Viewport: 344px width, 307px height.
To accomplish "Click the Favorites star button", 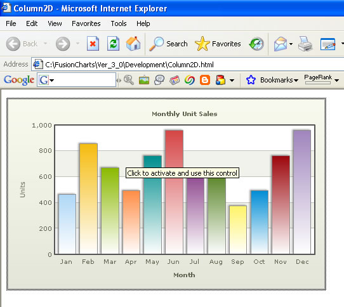I will tap(218, 44).
